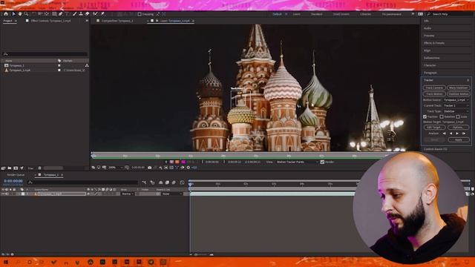Enable the Snapping checkbox in the toolbar
The width and height of the screenshot is (475, 267).
click(140, 14)
